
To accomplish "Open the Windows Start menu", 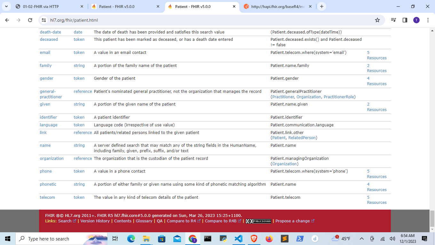I will 8,239.
